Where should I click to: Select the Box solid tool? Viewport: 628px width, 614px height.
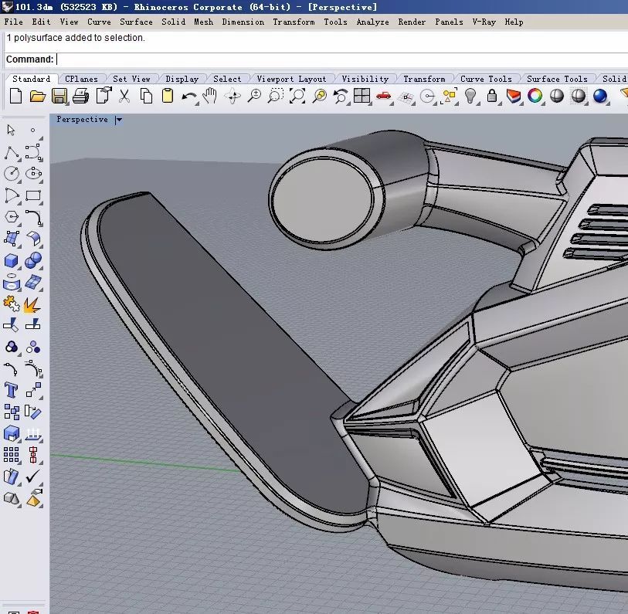point(12,260)
